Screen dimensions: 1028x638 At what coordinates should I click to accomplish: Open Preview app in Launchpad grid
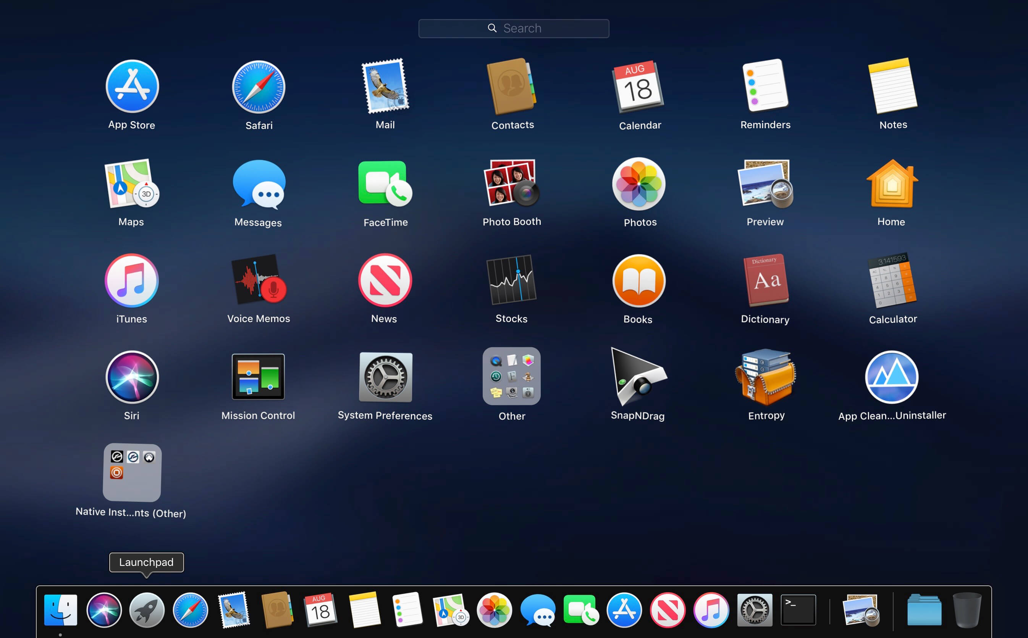[x=765, y=184]
